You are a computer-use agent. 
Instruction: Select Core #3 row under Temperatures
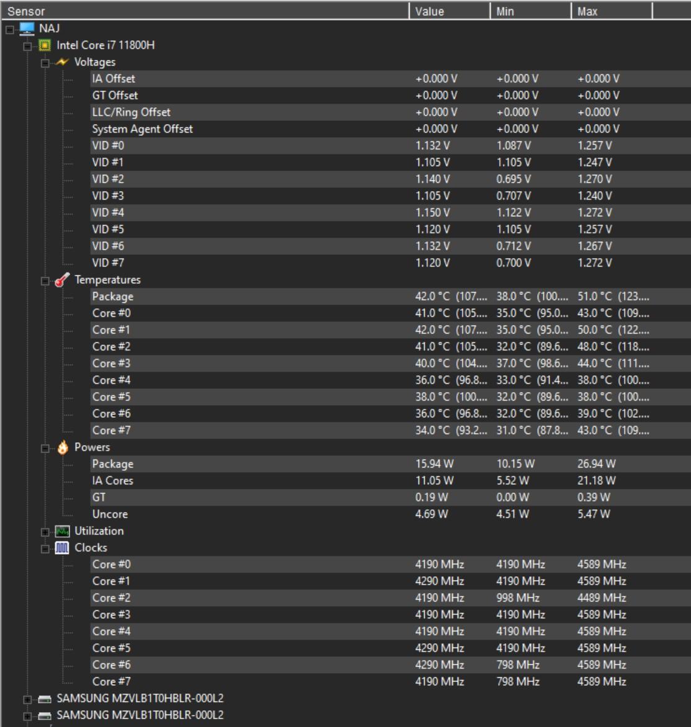[390, 363]
